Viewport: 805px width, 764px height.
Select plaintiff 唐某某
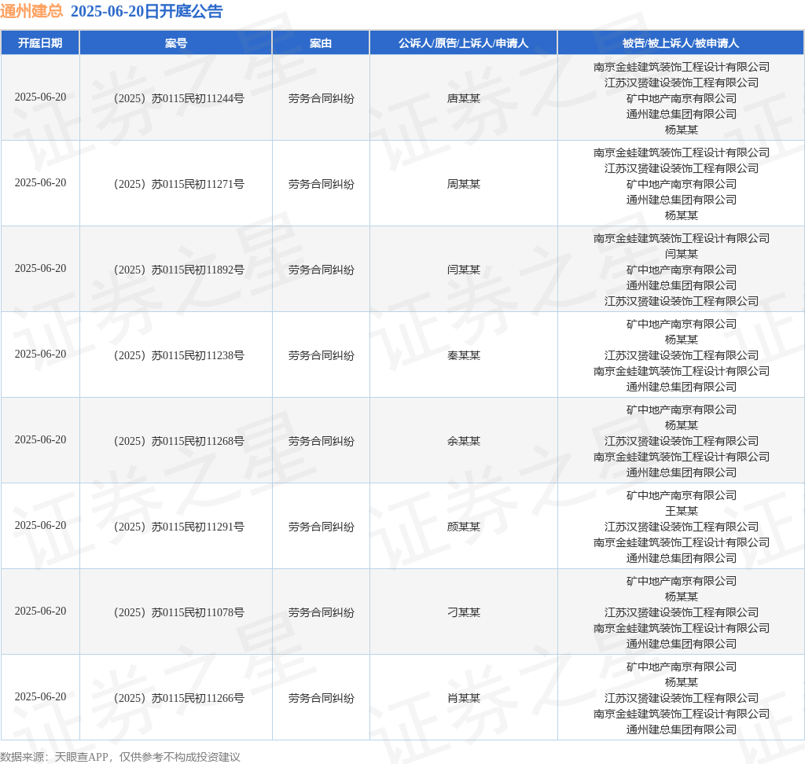coord(464,98)
